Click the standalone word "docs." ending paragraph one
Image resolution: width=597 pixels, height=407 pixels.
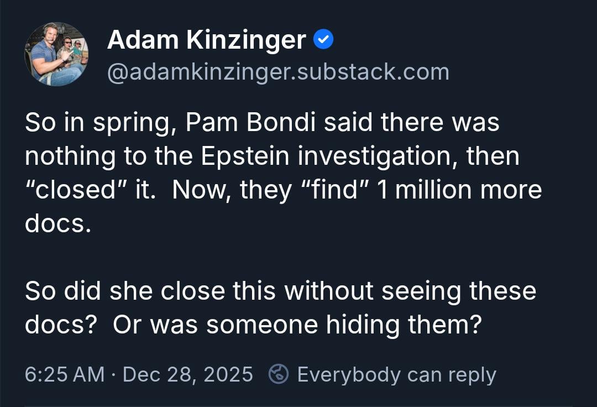click(x=57, y=224)
